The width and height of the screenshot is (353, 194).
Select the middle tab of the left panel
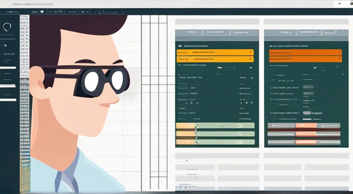(x=215, y=32)
